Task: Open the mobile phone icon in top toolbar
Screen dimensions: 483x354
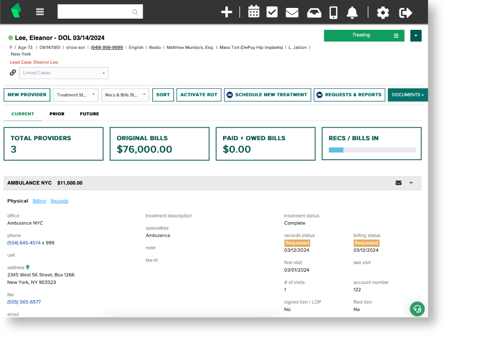Action: [333, 12]
